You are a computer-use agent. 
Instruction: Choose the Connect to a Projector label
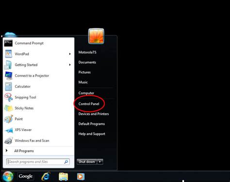pos(32,76)
